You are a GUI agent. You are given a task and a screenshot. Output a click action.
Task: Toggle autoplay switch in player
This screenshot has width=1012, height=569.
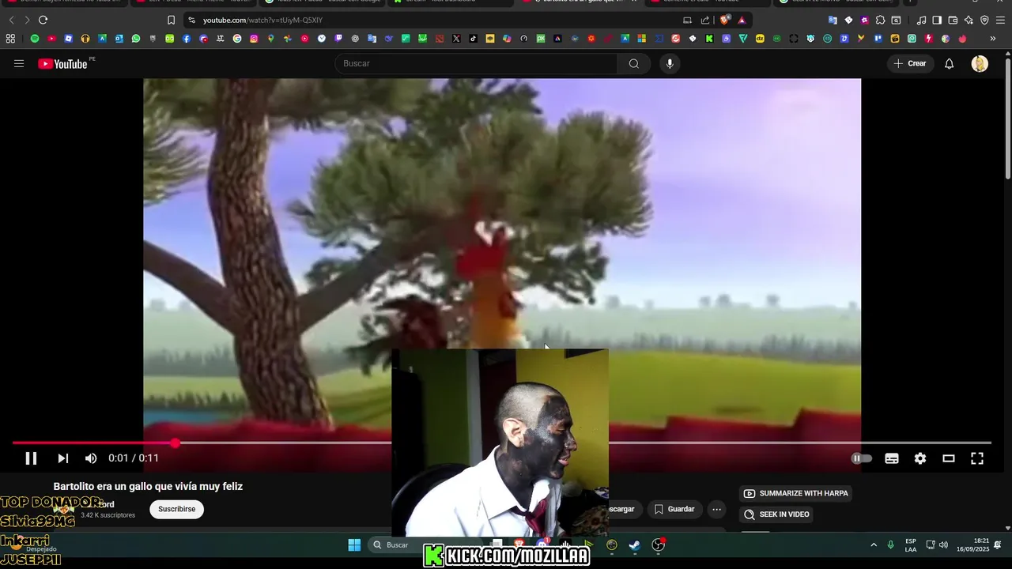862,458
